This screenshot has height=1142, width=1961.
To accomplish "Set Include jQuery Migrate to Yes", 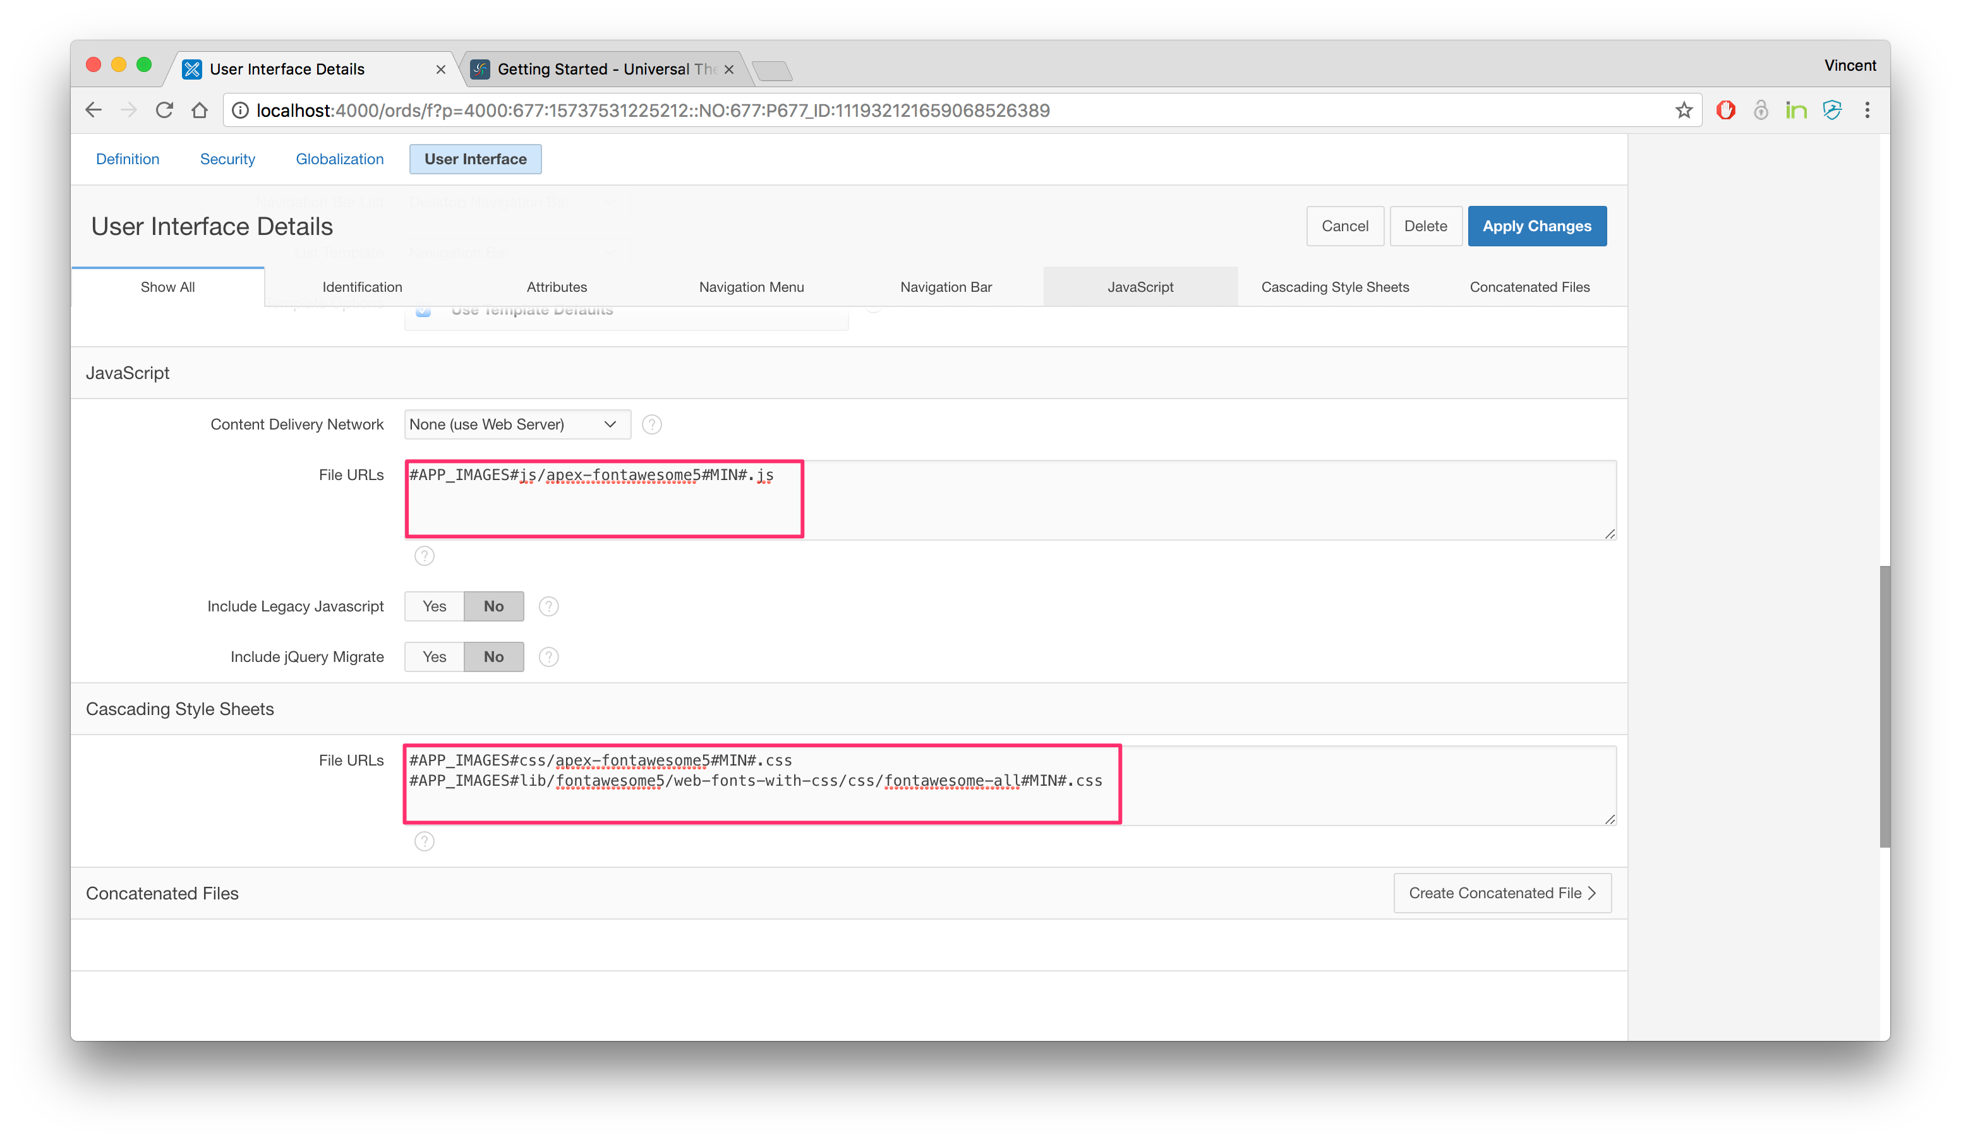I will click(x=434, y=658).
